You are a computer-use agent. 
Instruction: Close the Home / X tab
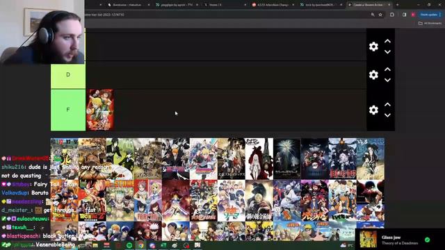pos(245,5)
